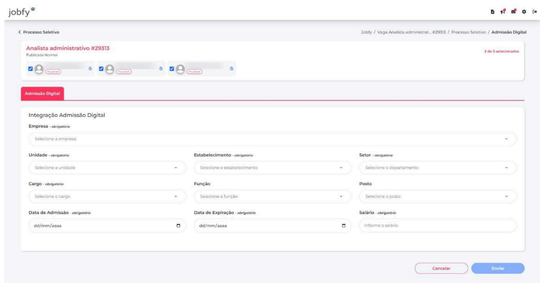The height and width of the screenshot is (283, 540).
Task: Open the Cargo dropdown
Action: click(x=107, y=196)
